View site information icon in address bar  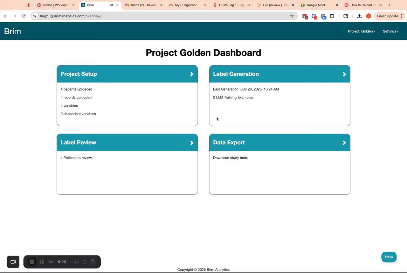pyautogui.click(x=35, y=16)
